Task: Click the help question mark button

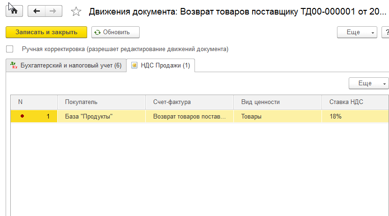Action: pos(386,32)
